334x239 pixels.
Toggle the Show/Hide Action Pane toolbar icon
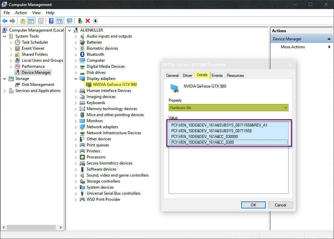tap(59, 21)
